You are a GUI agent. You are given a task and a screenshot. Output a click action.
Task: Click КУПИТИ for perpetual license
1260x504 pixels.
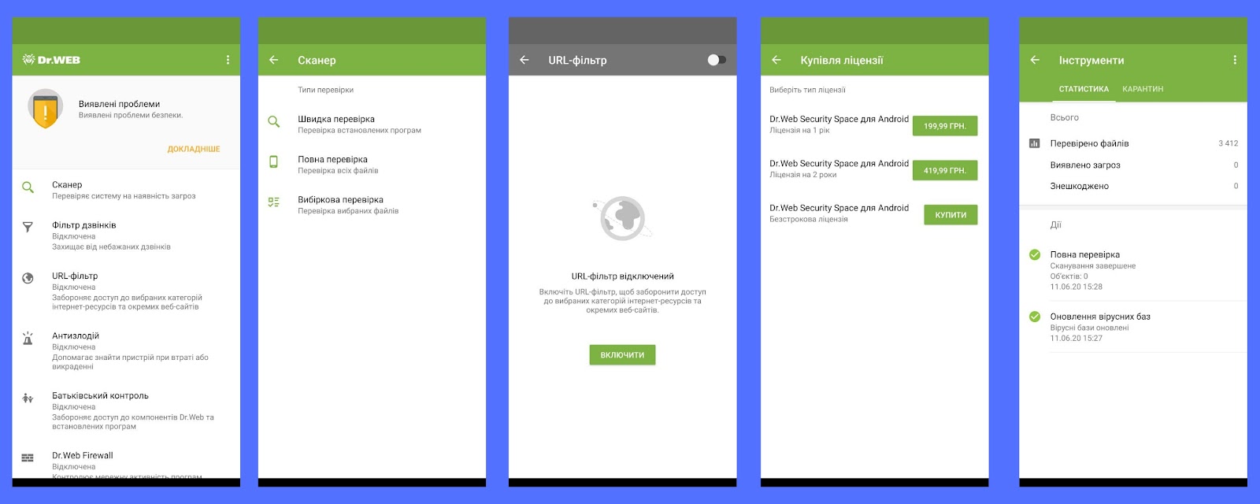tap(951, 215)
